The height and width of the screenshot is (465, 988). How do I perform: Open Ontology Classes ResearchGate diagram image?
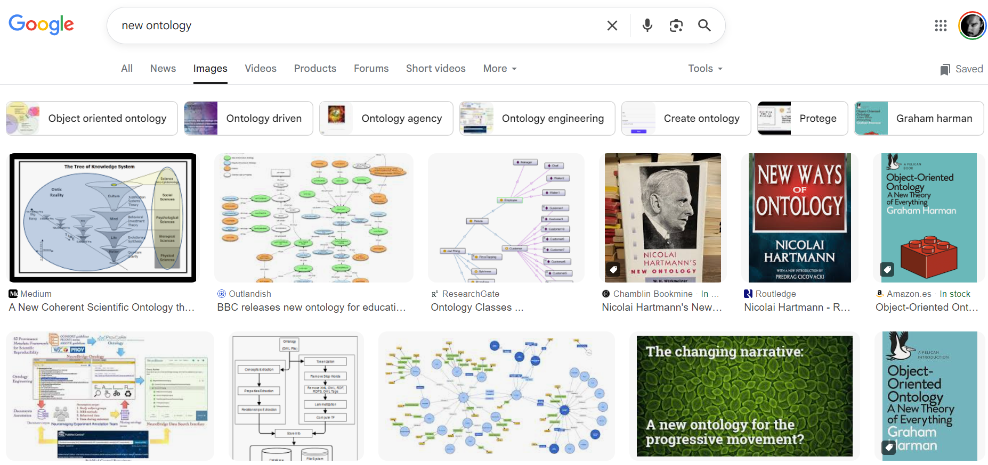click(x=506, y=218)
